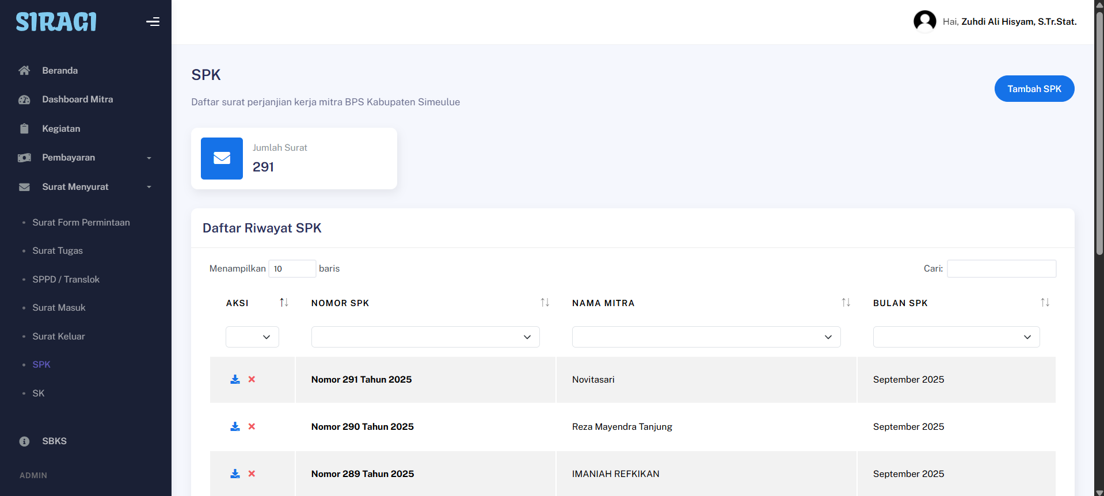The image size is (1104, 496).
Task: Open Dashboard Mitra from sidebar
Action: 77,100
